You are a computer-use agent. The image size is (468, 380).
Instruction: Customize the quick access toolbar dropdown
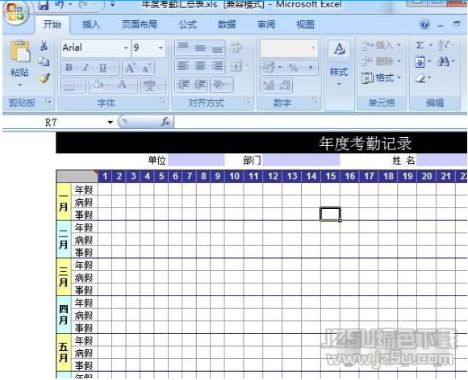[x=112, y=4]
